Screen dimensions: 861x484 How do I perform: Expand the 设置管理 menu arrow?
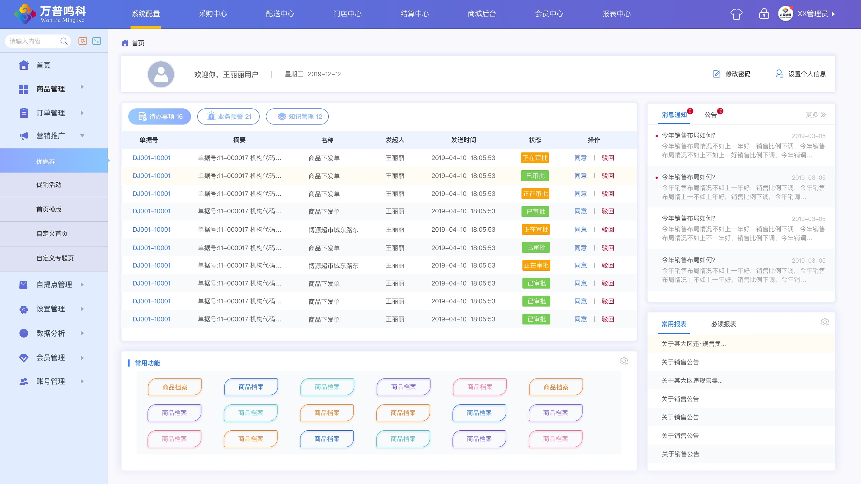(x=82, y=309)
